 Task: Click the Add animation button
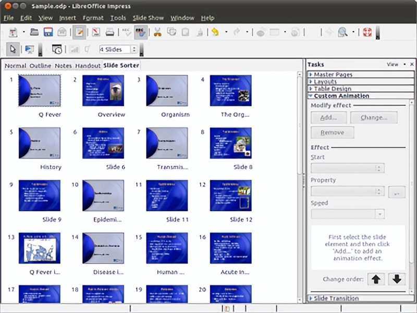click(328, 117)
